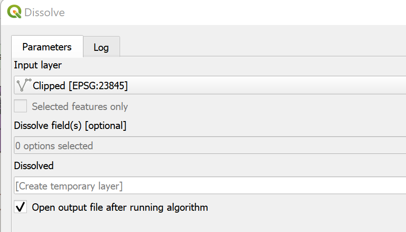Tick the Selected features only checkbox
Image resolution: width=406 pixels, height=232 pixels.
pyautogui.click(x=20, y=107)
